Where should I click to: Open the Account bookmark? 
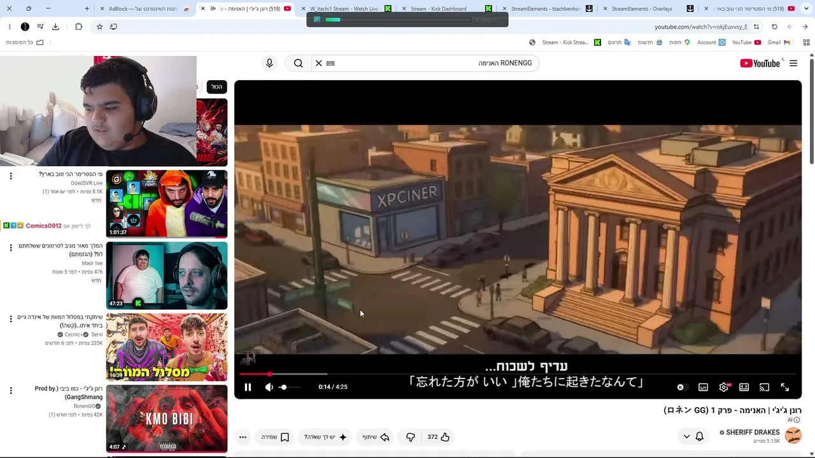tap(711, 43)
